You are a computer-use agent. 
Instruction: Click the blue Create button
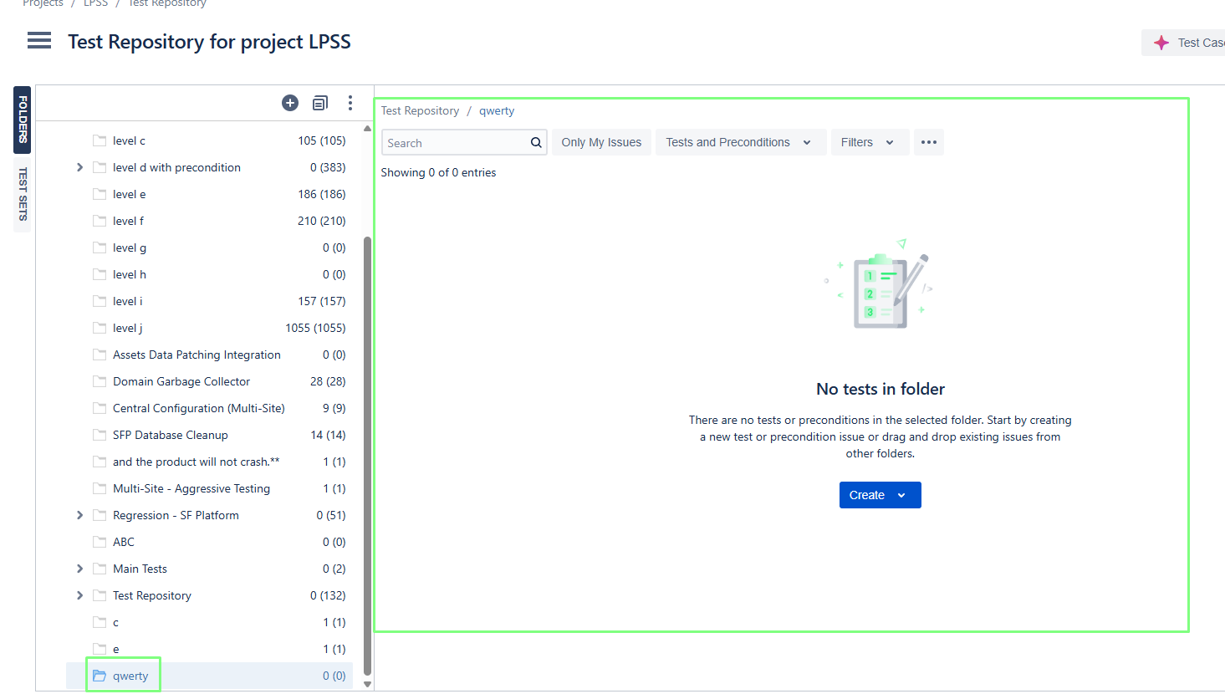(880, 495)
